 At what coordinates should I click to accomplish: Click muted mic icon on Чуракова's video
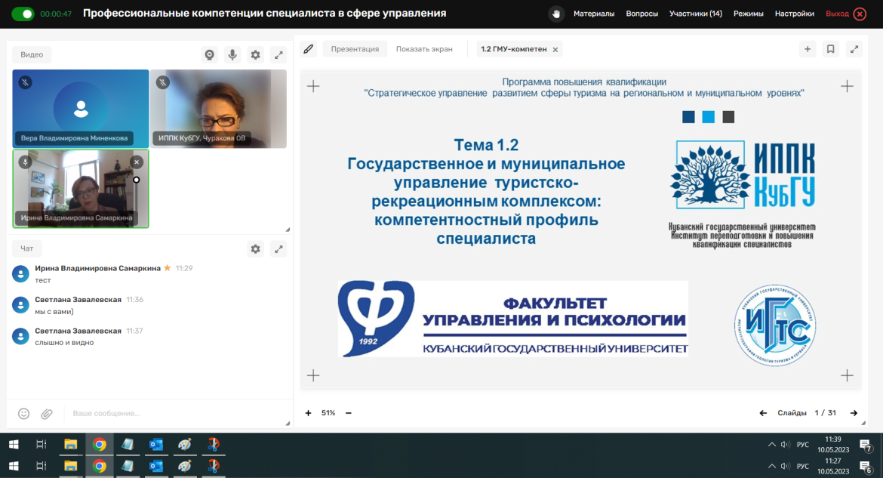click(163, 82)
